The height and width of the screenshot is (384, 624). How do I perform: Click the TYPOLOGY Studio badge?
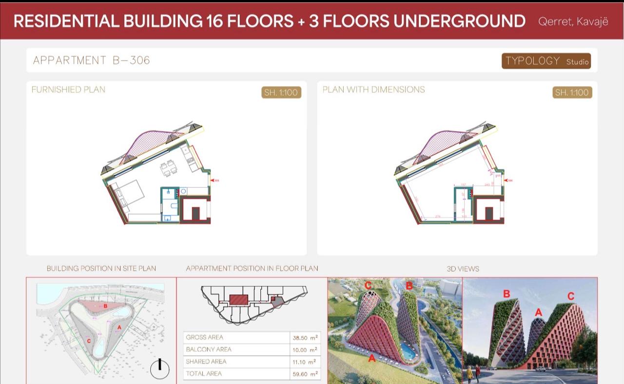[546, 61]
